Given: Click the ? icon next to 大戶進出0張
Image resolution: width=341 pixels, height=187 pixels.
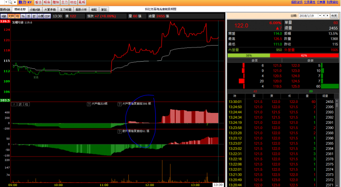Looking at the screenshot, I should pos(89,104).
